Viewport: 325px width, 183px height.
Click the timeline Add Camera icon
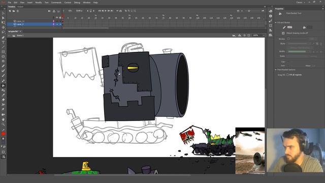click(49, 11)
